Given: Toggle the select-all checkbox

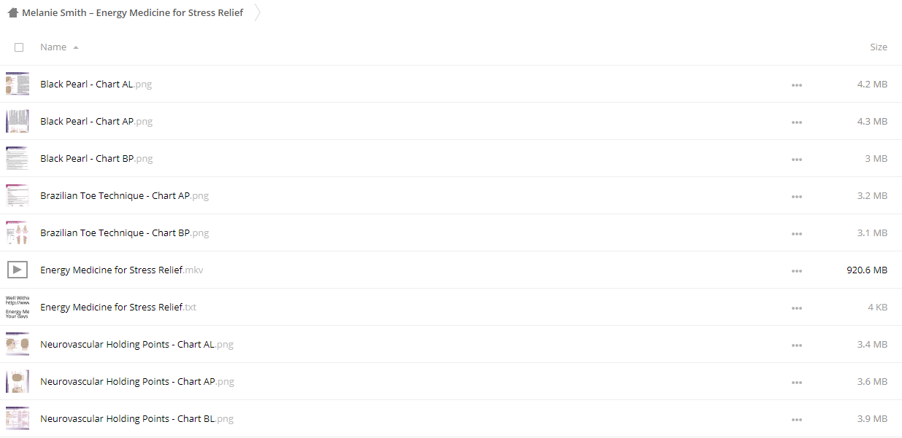Looking at the screenshot, I should (x=19, y=47).
